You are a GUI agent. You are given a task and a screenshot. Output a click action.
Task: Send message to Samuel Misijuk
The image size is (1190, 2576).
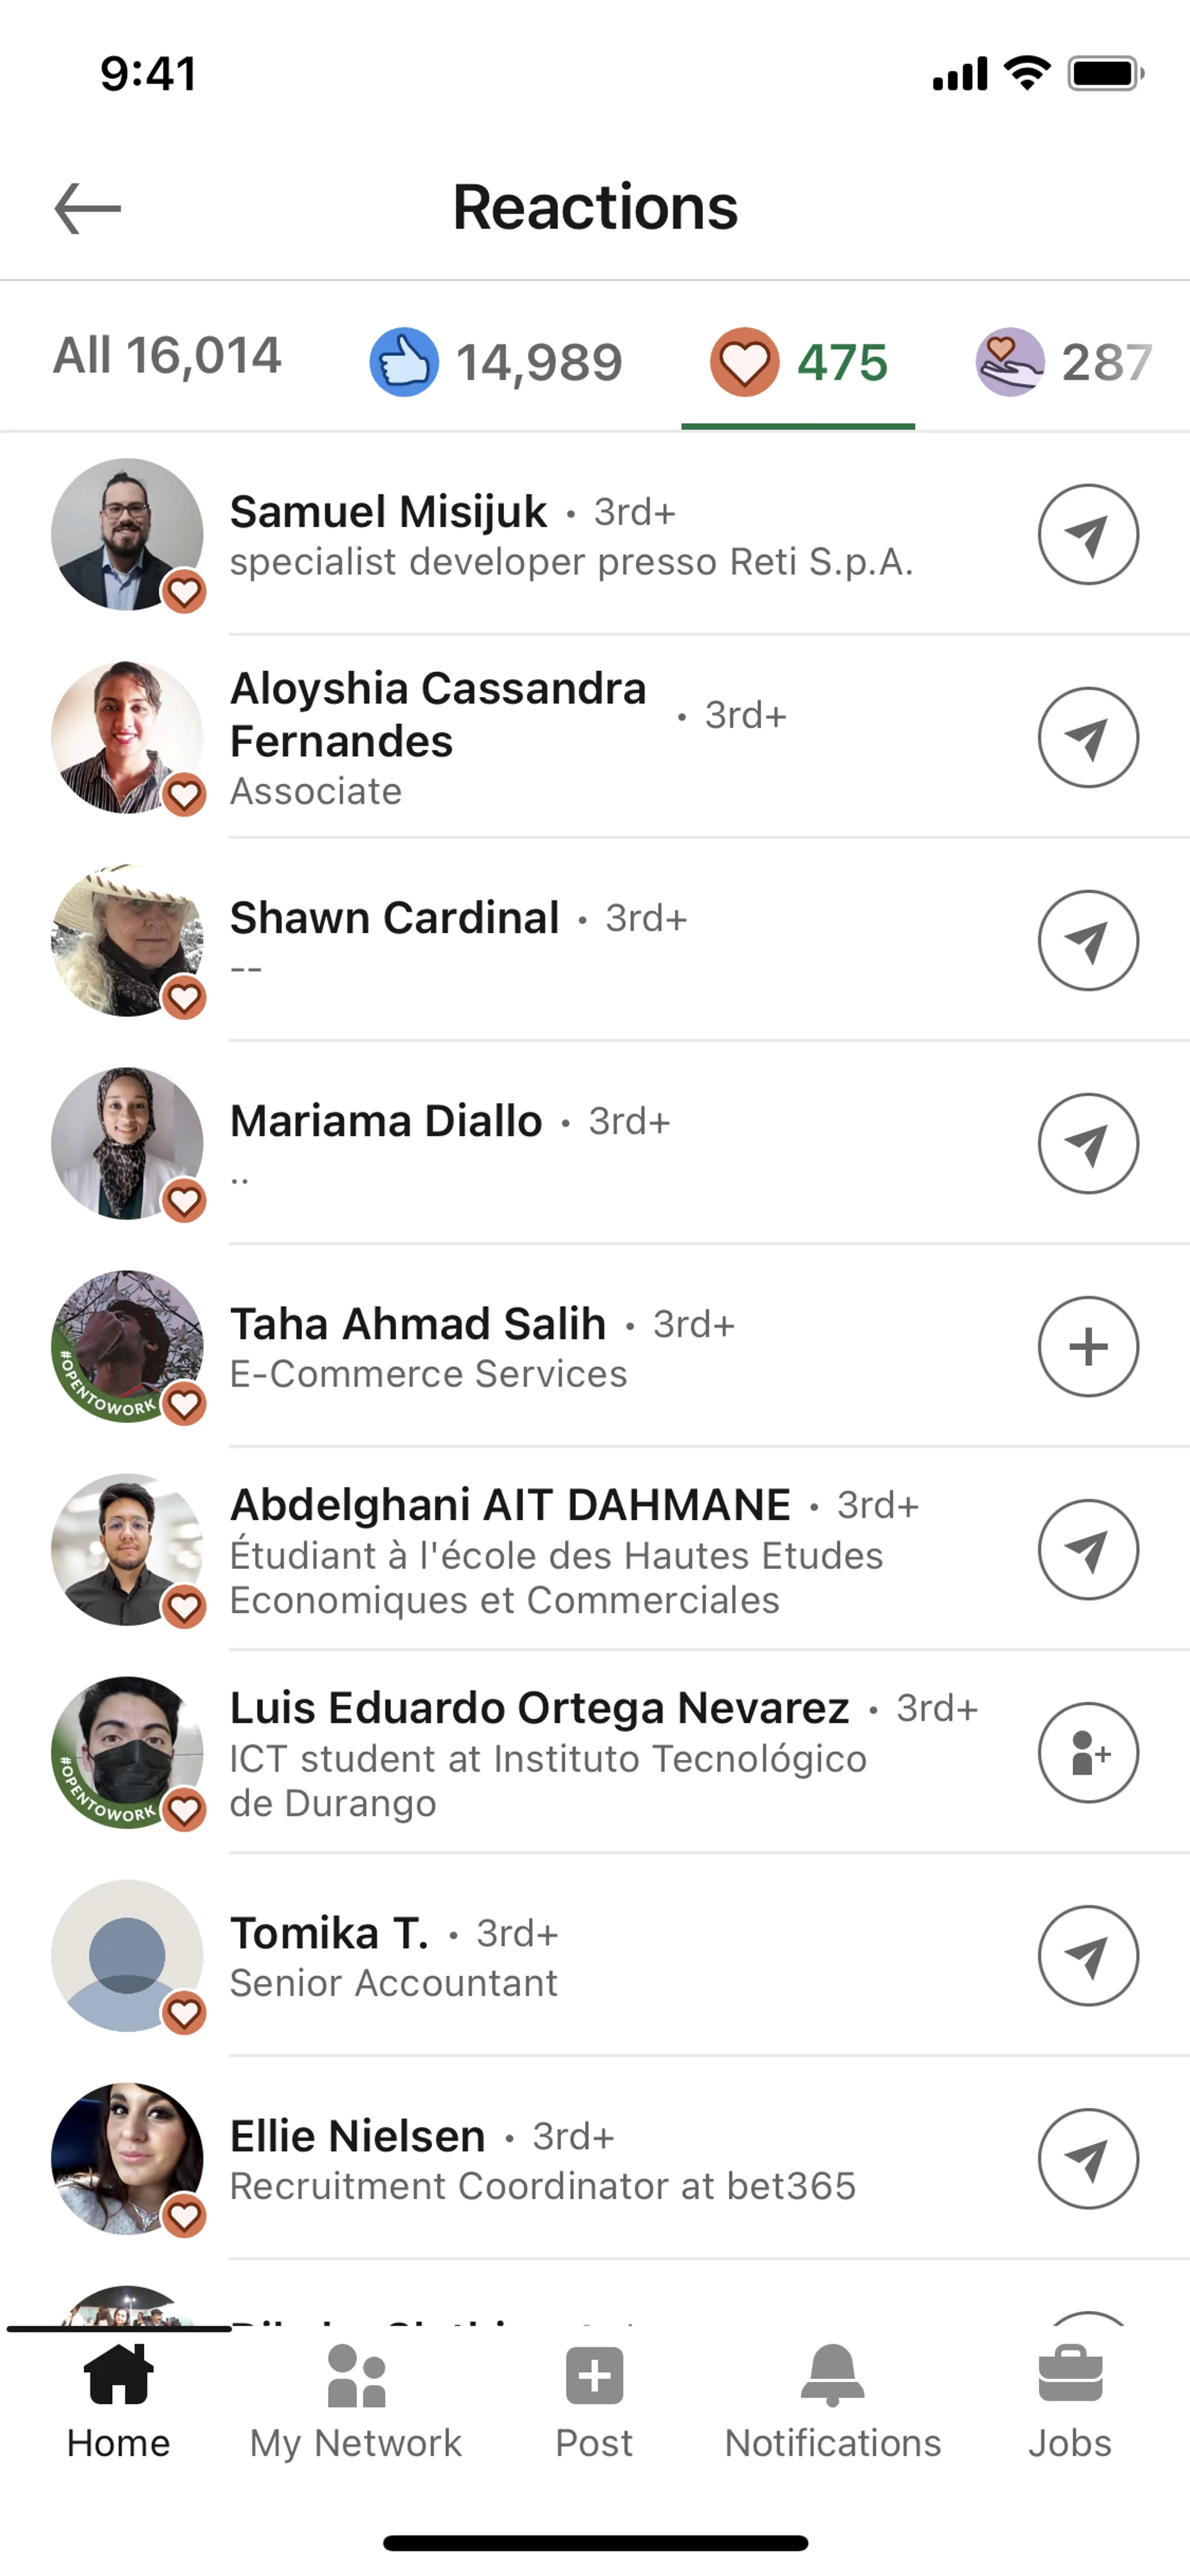(1087, 534)
